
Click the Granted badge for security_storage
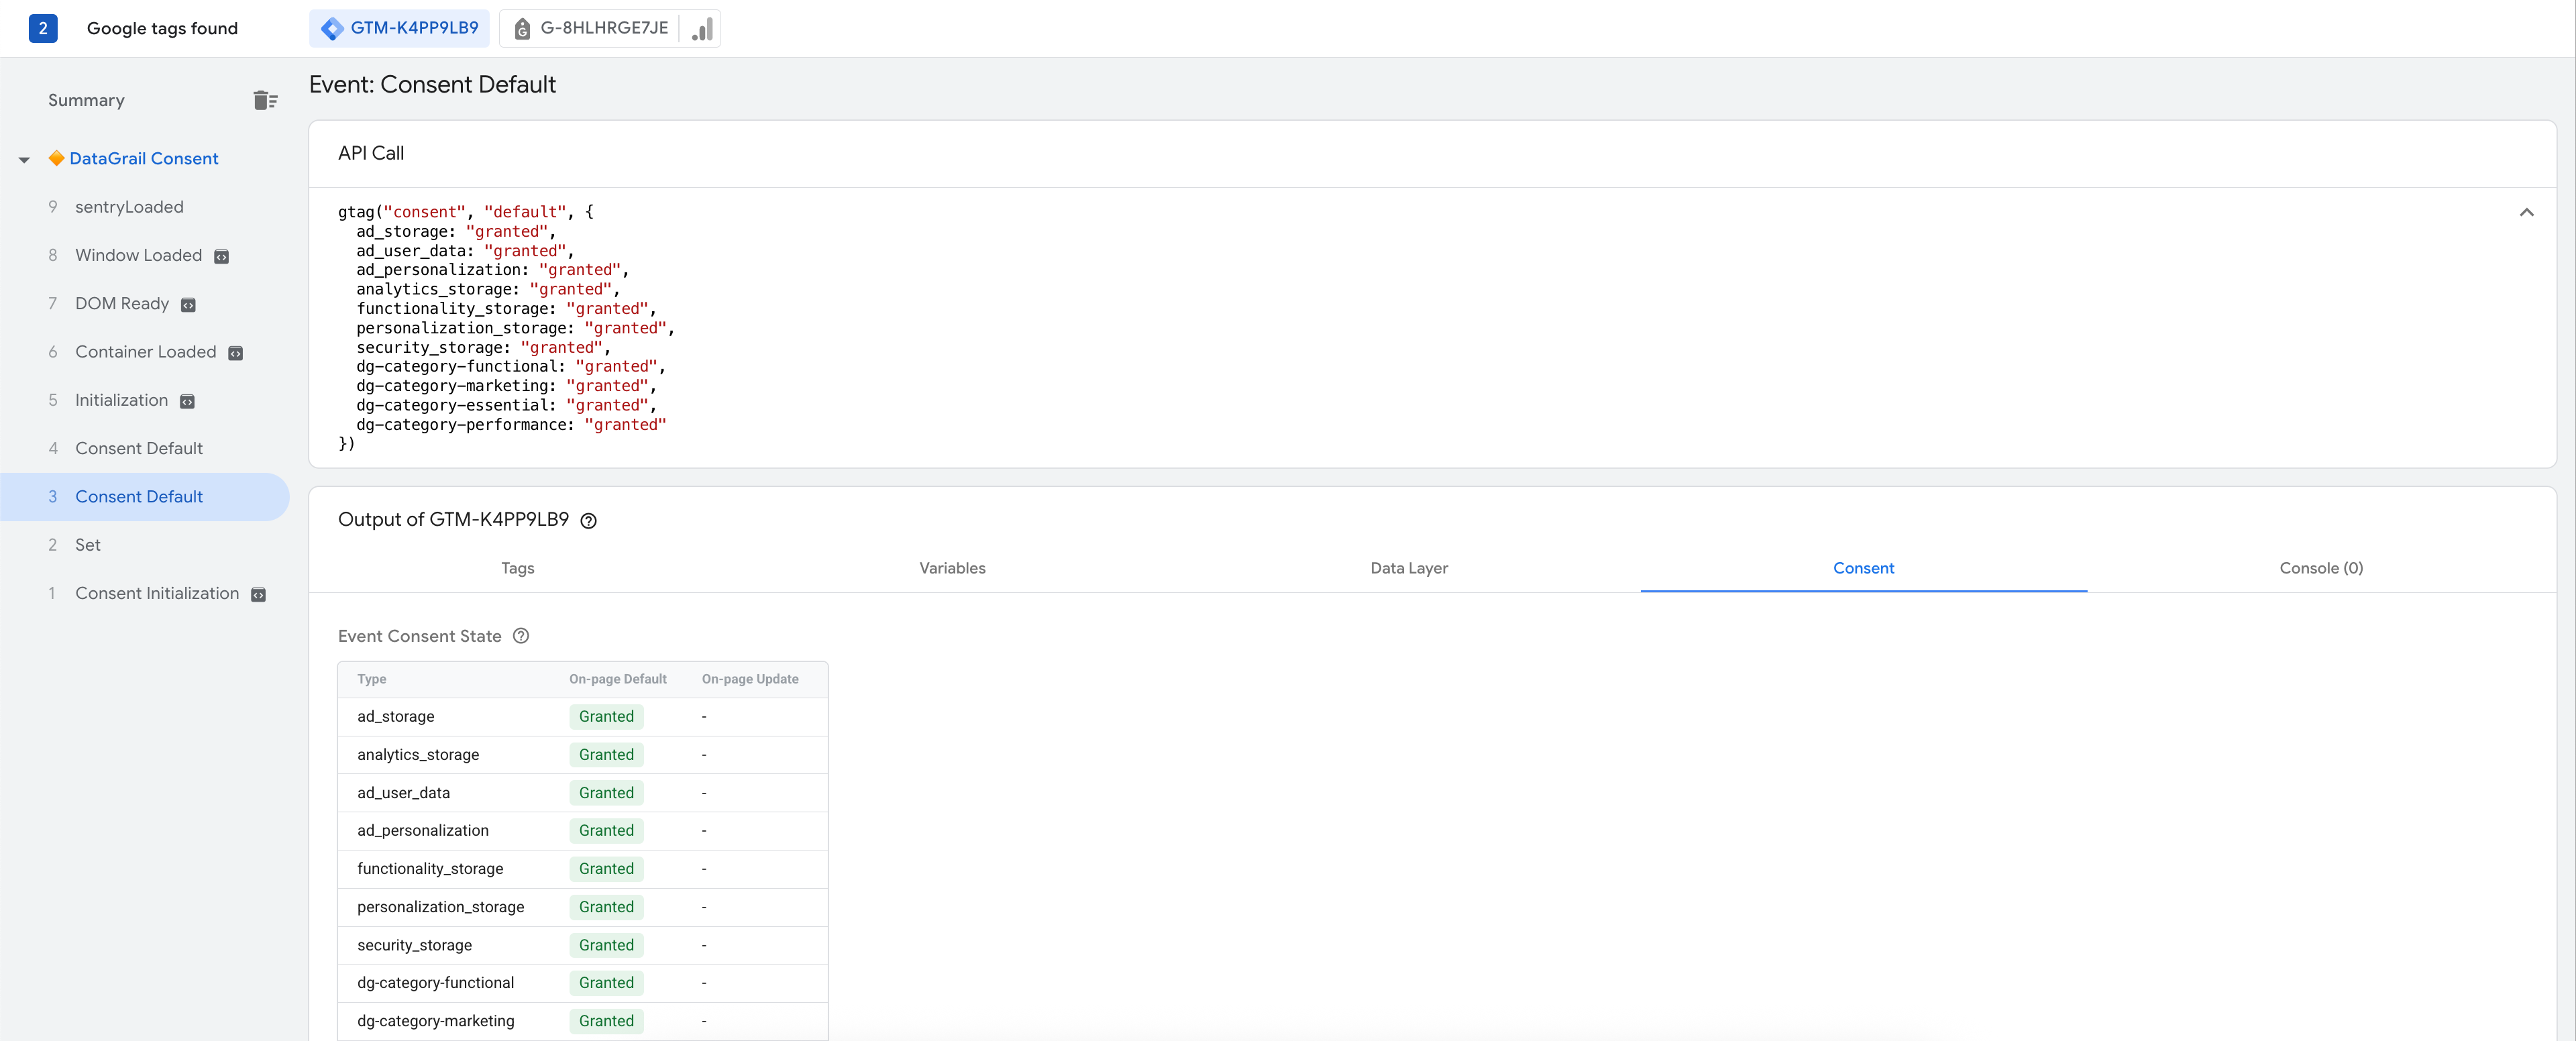coord(606,945)
